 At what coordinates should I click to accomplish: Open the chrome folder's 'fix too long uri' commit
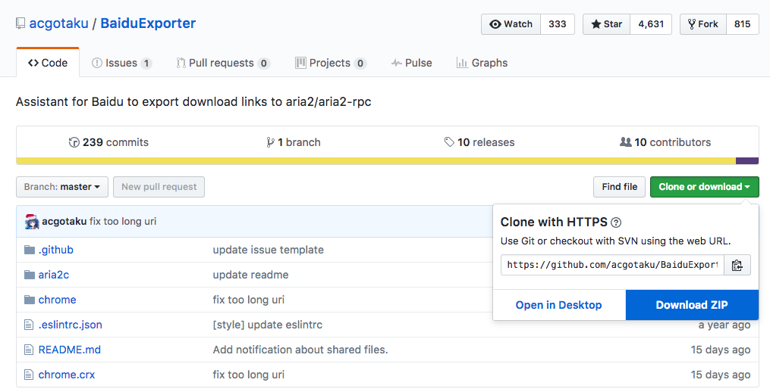[249, 300]
